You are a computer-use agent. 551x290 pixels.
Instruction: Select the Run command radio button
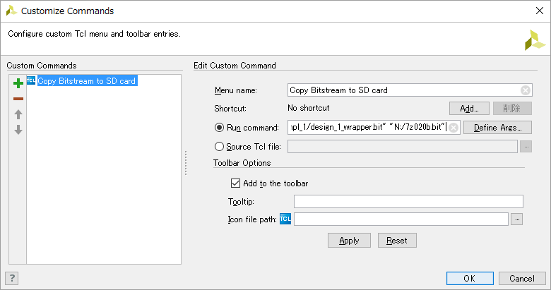219,128
